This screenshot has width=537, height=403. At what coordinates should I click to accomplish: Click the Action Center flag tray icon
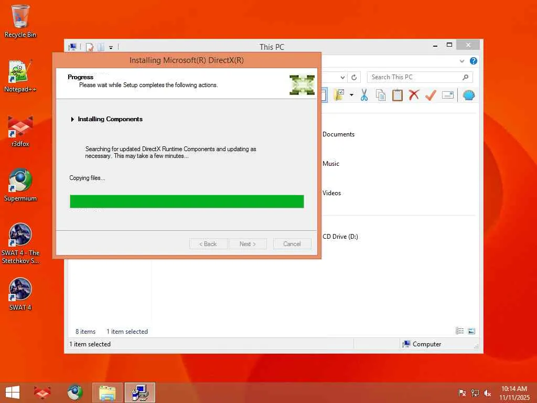pyautogui.click(x=462, y=393)
